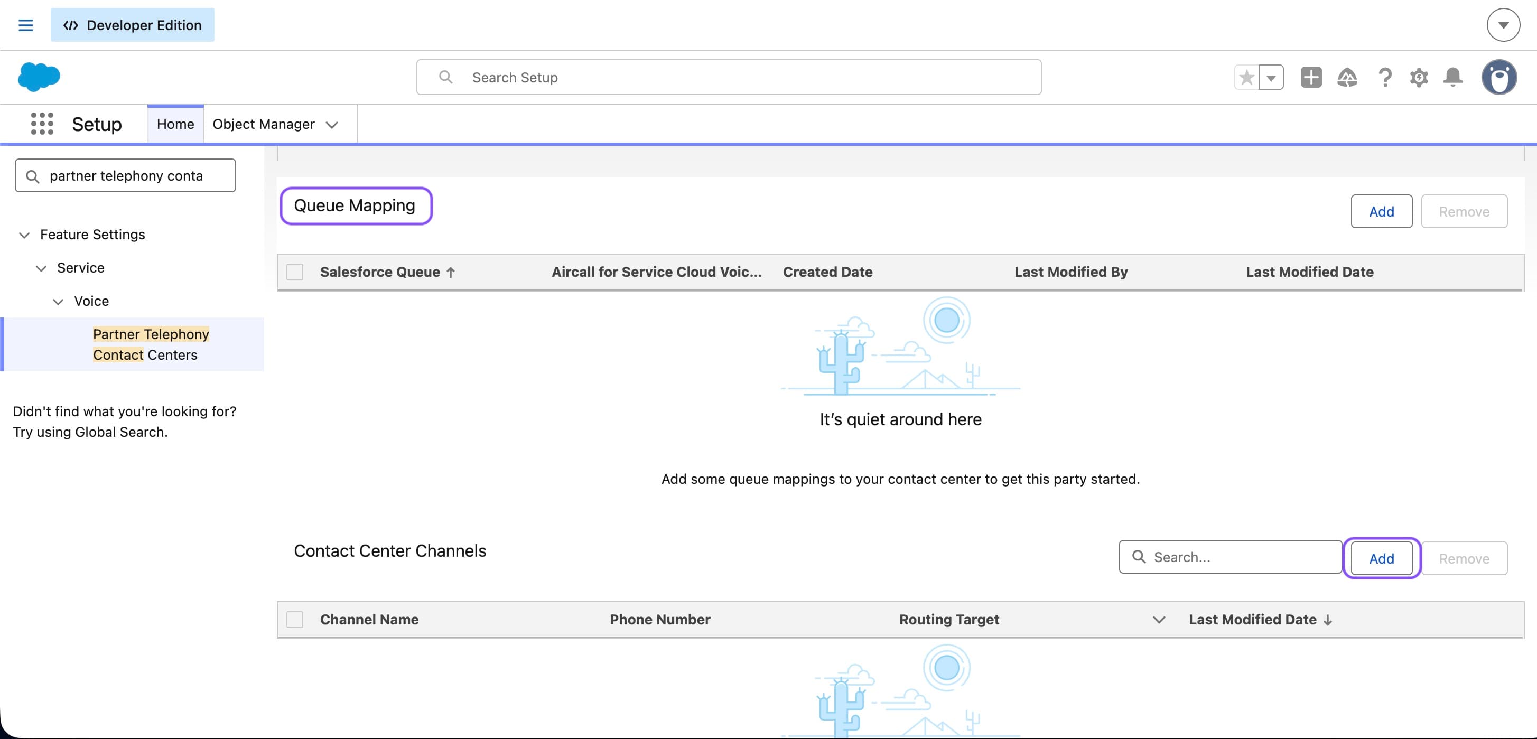This screenshot has height=739, width=1537.
Task: Click the Search Setup field
Action: click(x=729, y=77)
